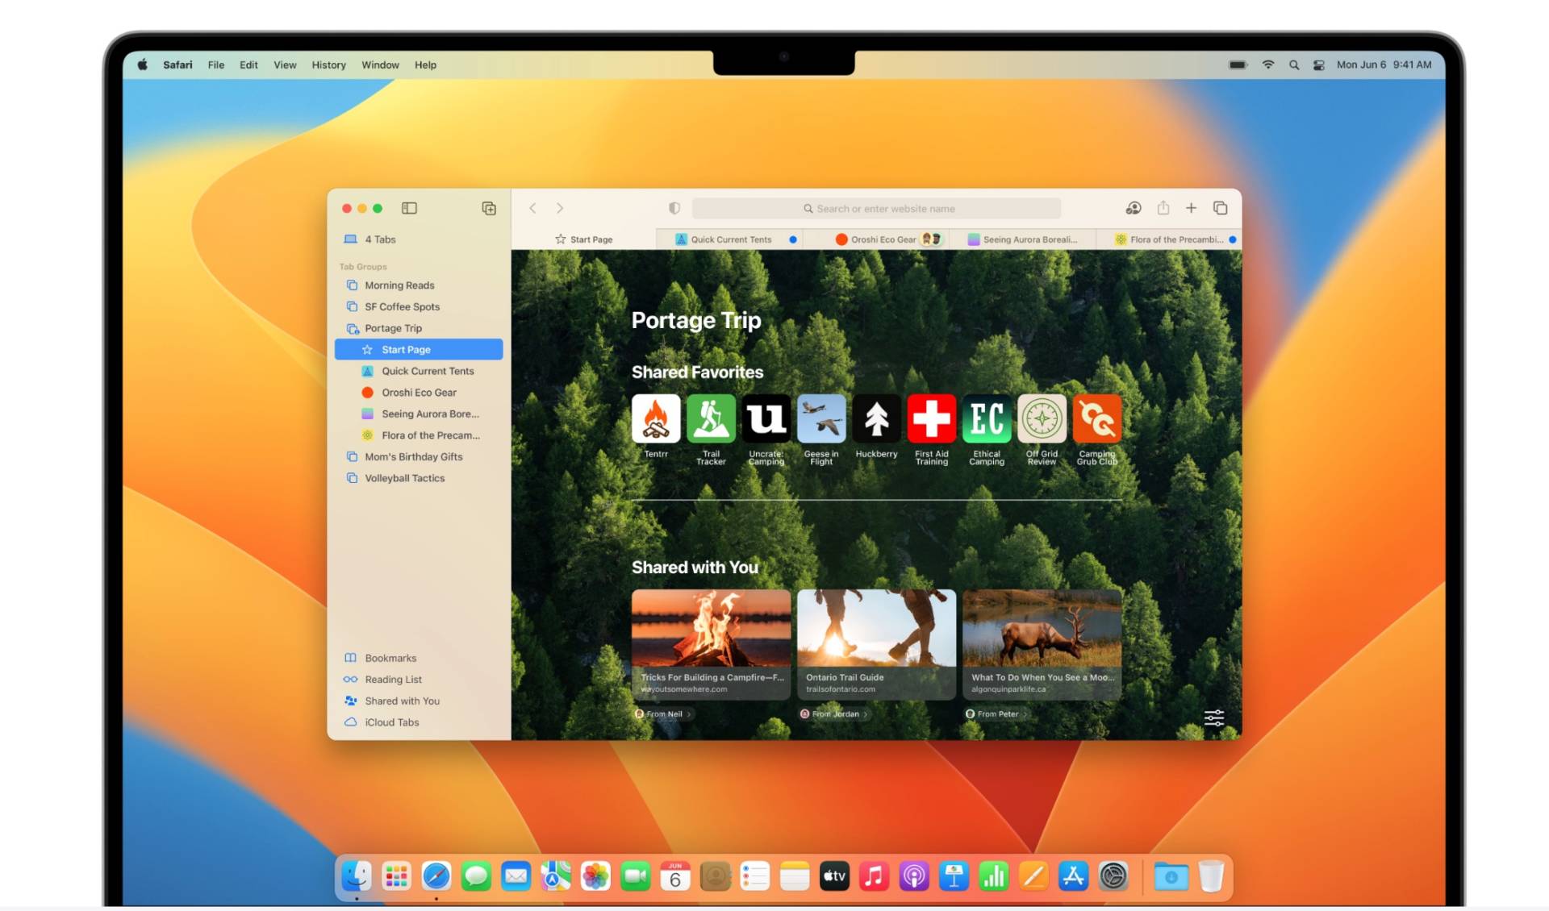The image size is (1549, 911).
Task: Open the Camping Grub Club favorite
Action: 1097,418
